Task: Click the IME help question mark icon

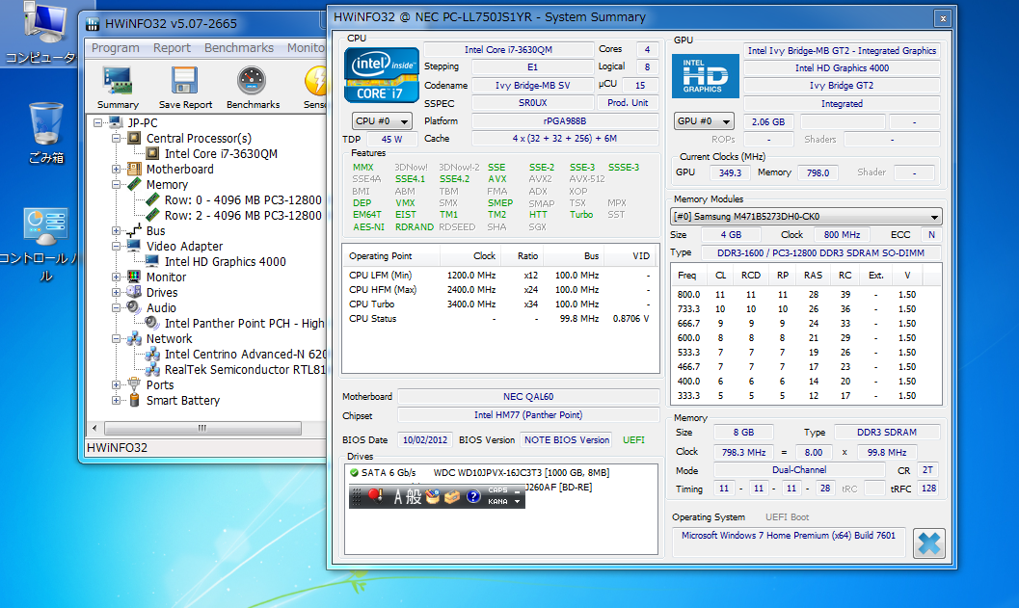Action: [473, 497]
